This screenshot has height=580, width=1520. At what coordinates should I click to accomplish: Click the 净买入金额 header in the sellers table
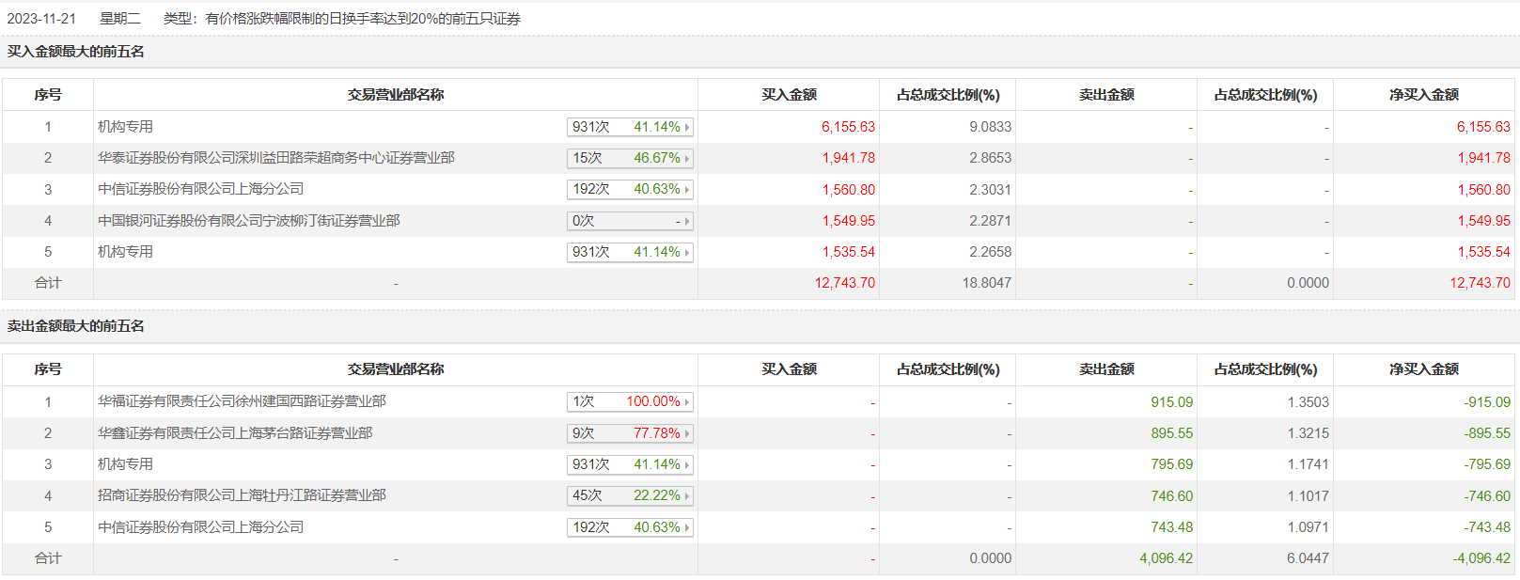pyautogui.click(x=1423, y=369)
